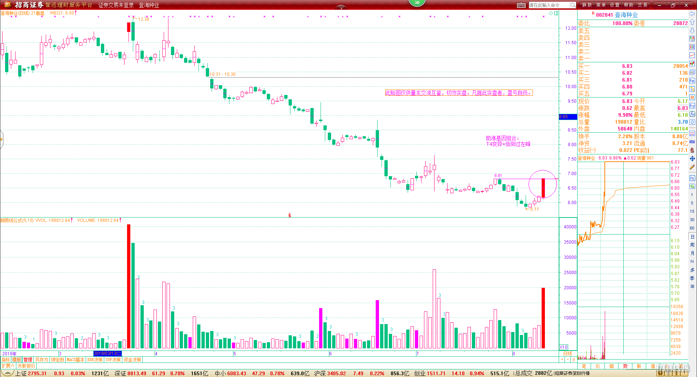Click the green 38 badge at top

(x=417, y=3)
